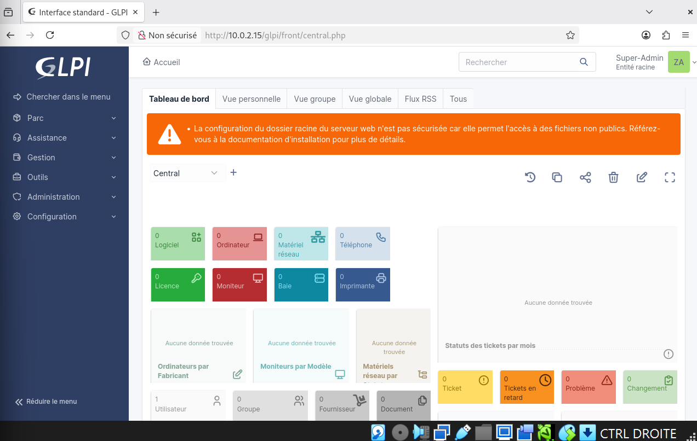
Task: Switch to the Vue globale tab
Action: pyautogui.click(x=370, y=99)
